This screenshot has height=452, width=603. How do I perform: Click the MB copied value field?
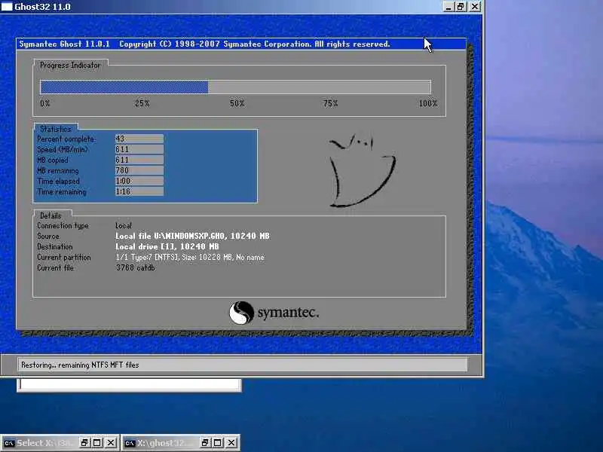tap(139, 160)
